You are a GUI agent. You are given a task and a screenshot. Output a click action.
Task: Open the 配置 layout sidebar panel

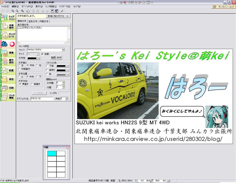click(8, 70)
